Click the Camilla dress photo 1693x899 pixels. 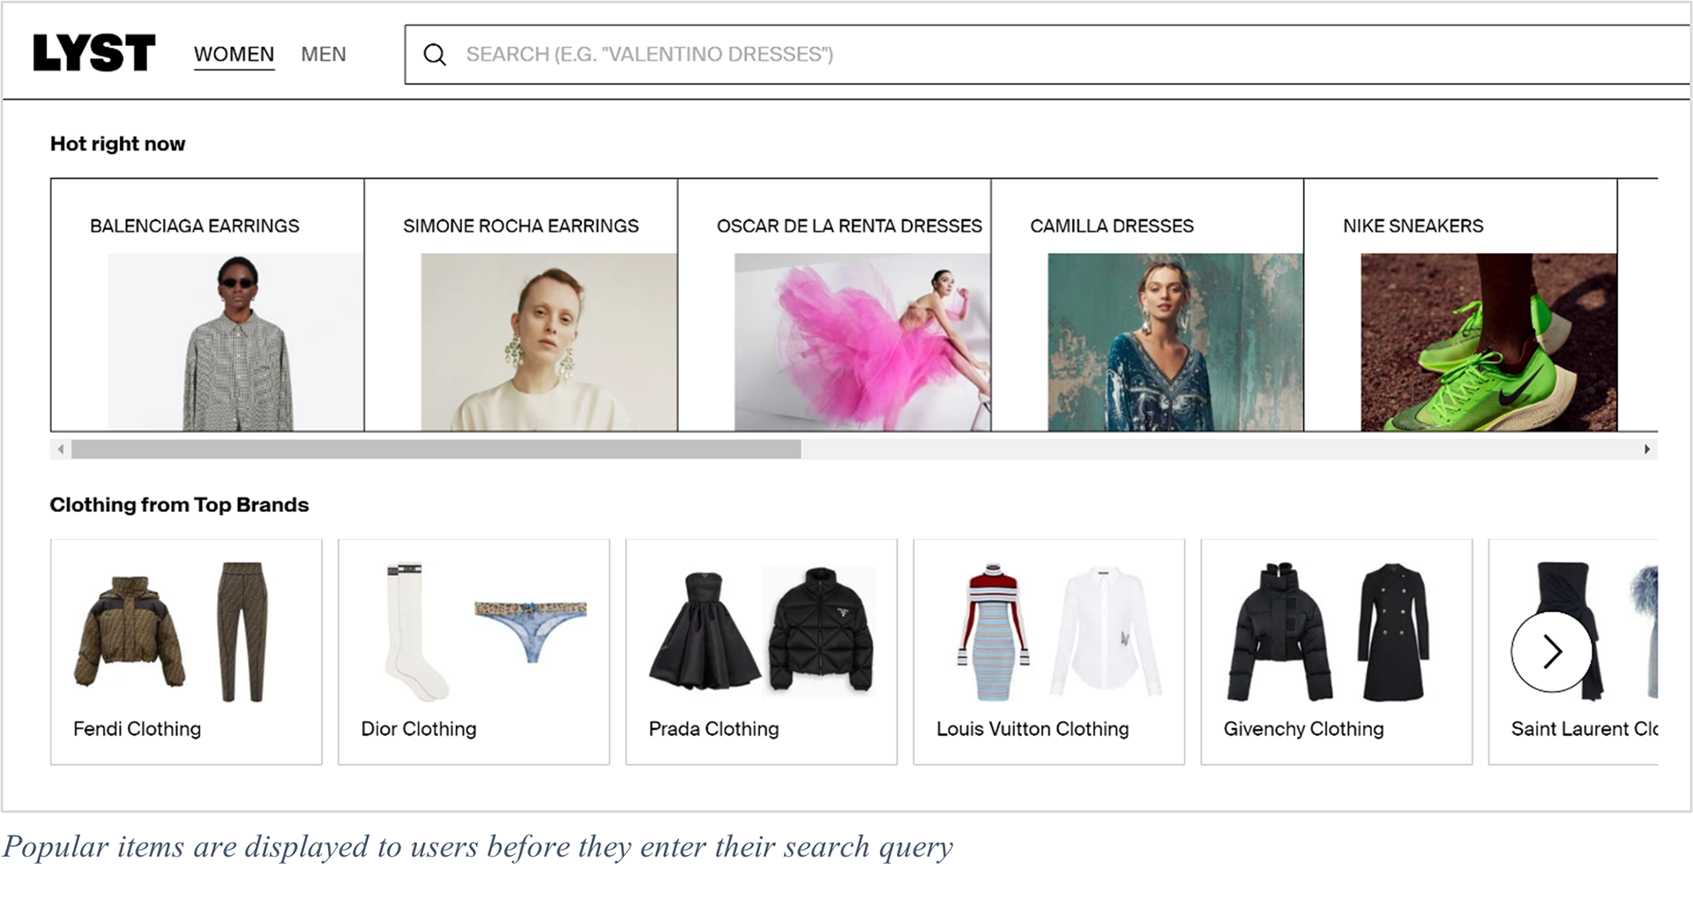(1175, 342)
